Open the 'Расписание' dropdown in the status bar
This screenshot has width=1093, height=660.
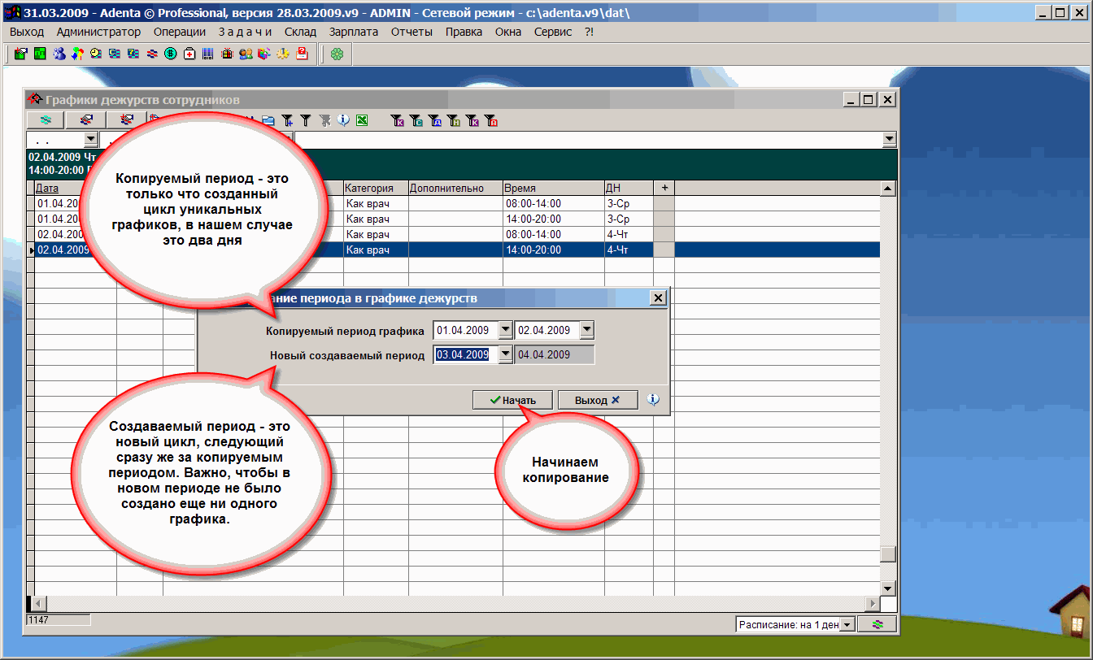(x=847, y=624)
